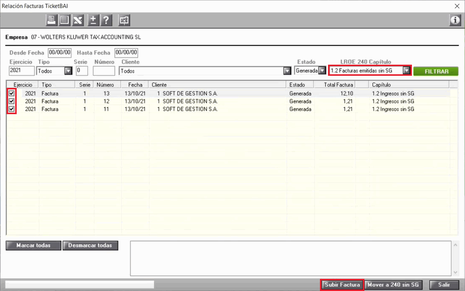The image size is (465, 291).
Task: Click the Desmarcar todas button
Action: pos(90,246)
